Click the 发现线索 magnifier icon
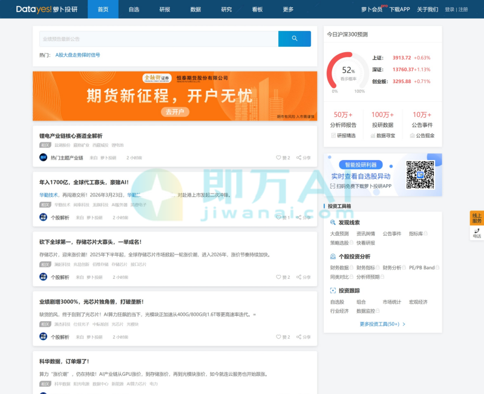The width and height of the screenshot is (484, 394). tap(332, 223)
